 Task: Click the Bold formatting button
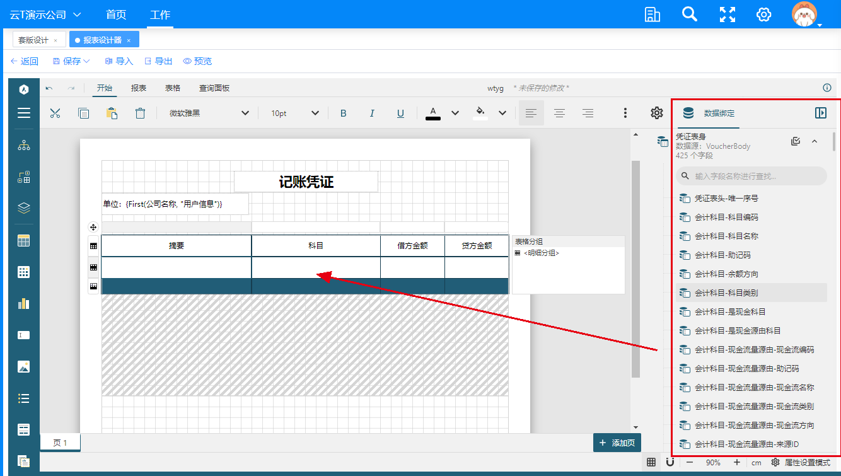point(344,113)
